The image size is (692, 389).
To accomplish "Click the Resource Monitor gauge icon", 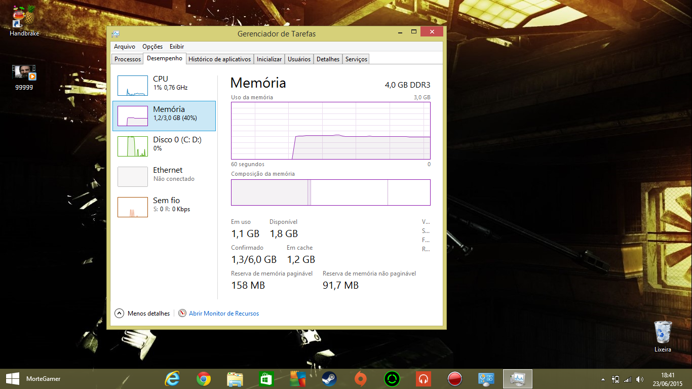I will [x=182, y=314].
